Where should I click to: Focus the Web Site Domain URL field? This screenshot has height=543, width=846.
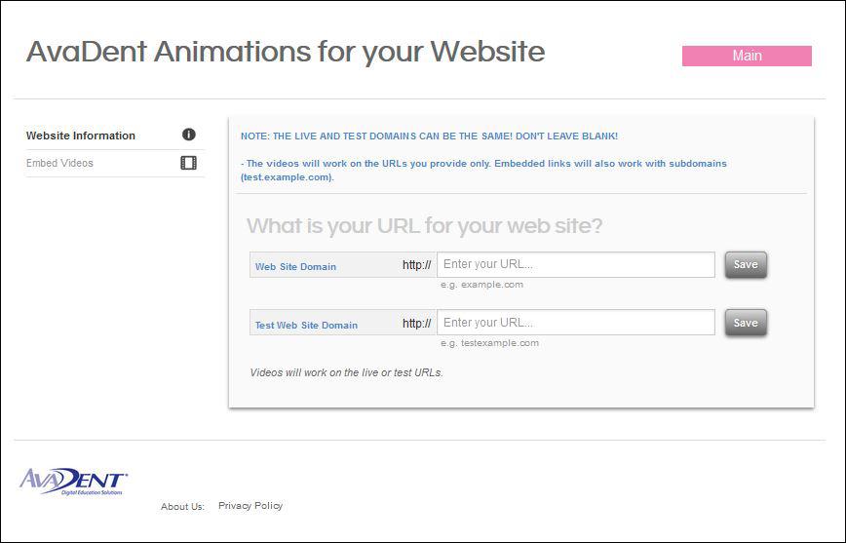pyautogui.click(x=576, y=264)
